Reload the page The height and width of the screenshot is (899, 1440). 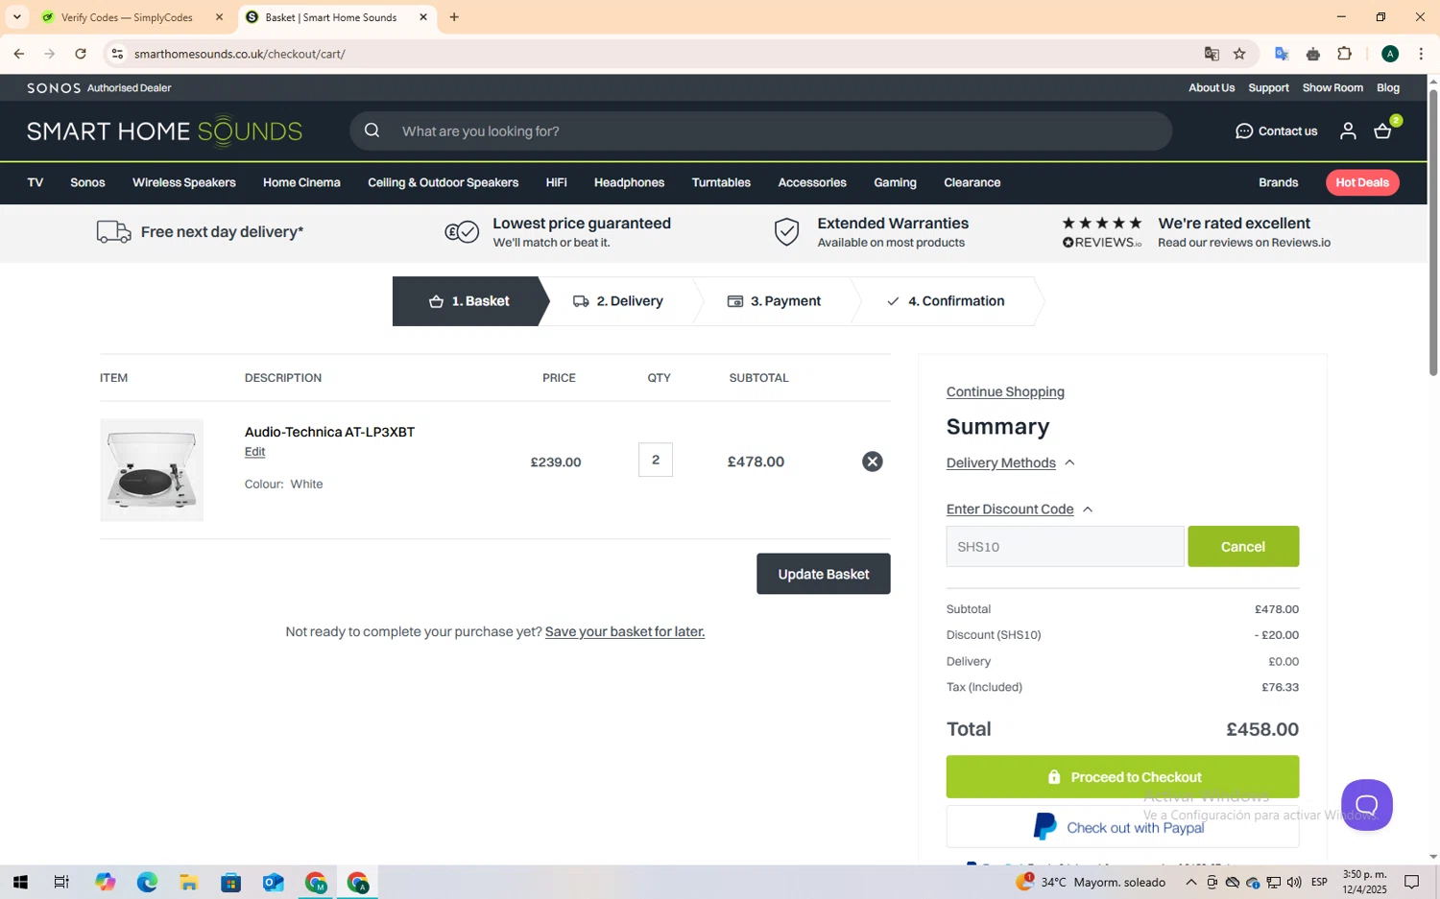[81, 54]
